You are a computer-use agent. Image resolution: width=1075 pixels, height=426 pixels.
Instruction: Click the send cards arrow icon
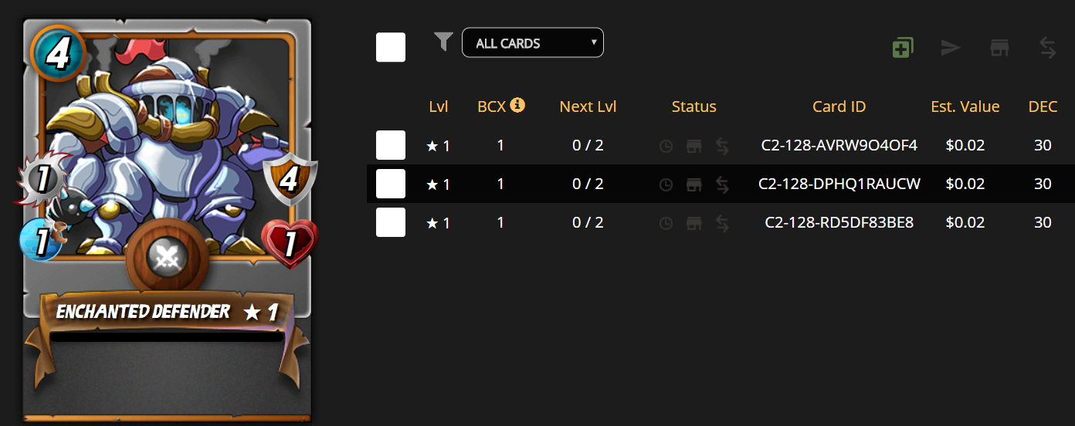(x=950, y=48)
